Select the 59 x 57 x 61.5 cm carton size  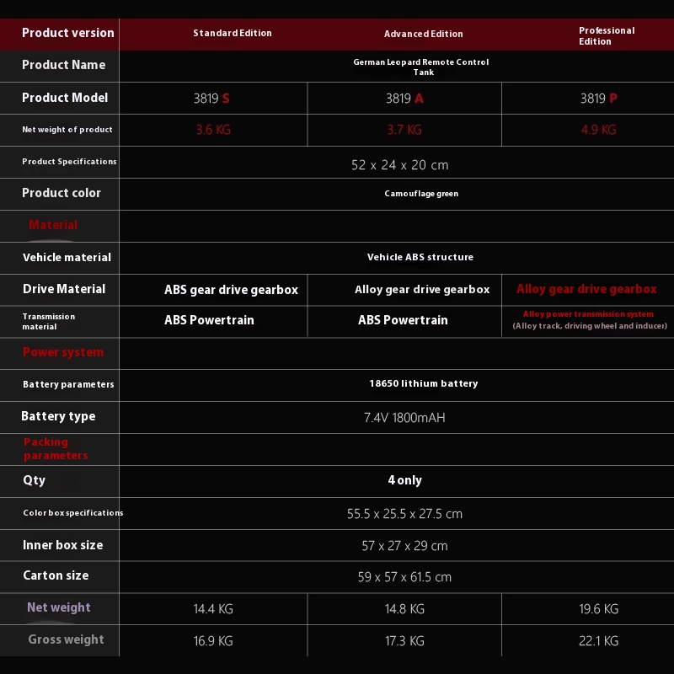click(x=404, y=577)
